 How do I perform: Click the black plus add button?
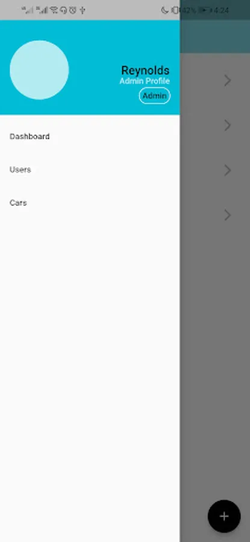pos(224,516)
